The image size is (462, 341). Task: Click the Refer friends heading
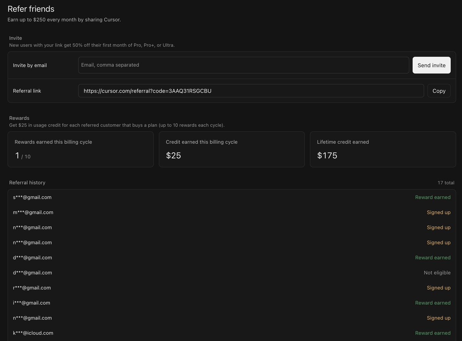click(x=31, y=9)
